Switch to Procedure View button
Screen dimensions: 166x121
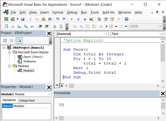tap(57, 86)
